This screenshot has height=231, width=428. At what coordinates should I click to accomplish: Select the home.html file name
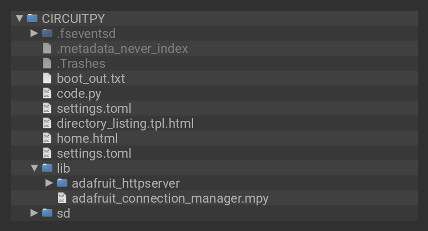point(87,138)
